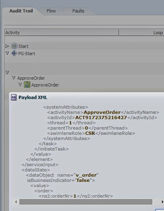Click the activityId value ACT9172375216427
The height and width of the screenshot is (211, 164).
(x=101, y=118)
